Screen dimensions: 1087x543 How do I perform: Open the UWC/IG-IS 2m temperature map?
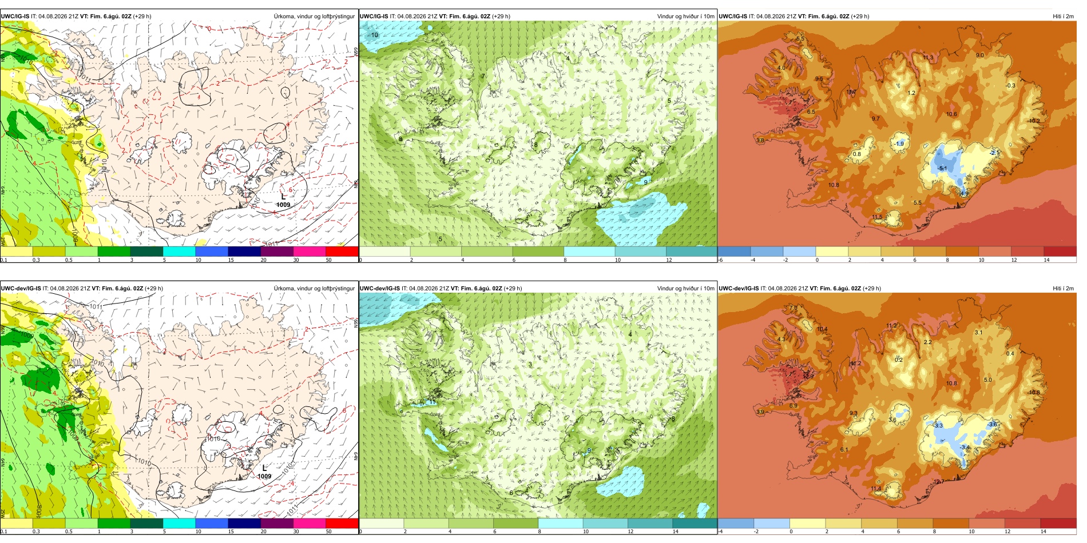coord(897,134)
